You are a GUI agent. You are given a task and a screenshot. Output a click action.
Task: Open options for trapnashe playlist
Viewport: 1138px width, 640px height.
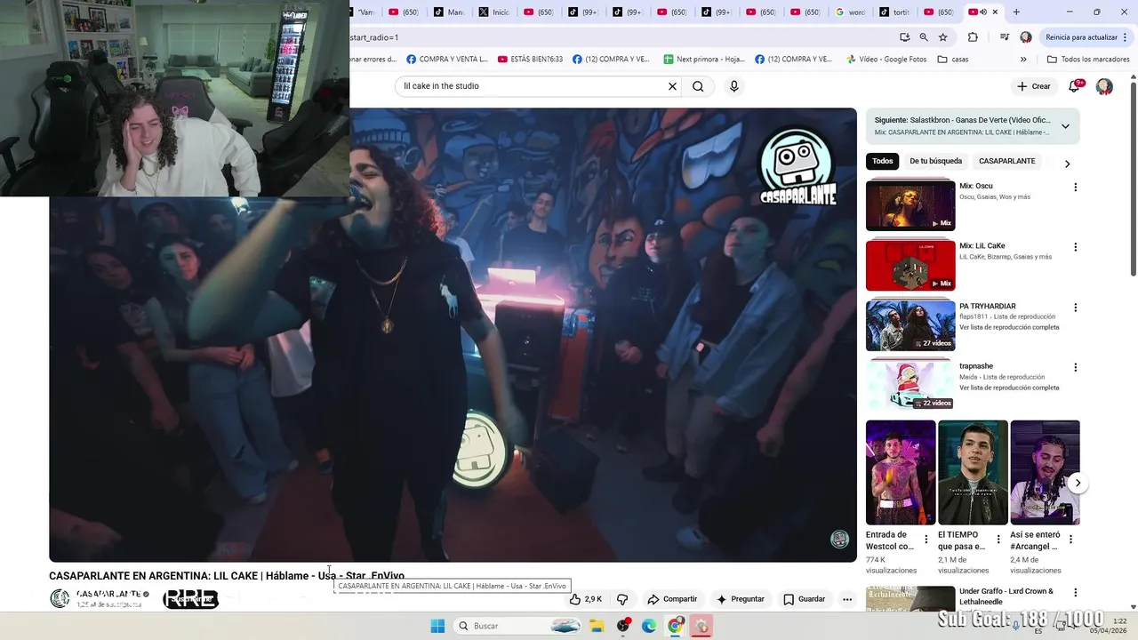pos(1075,367)
